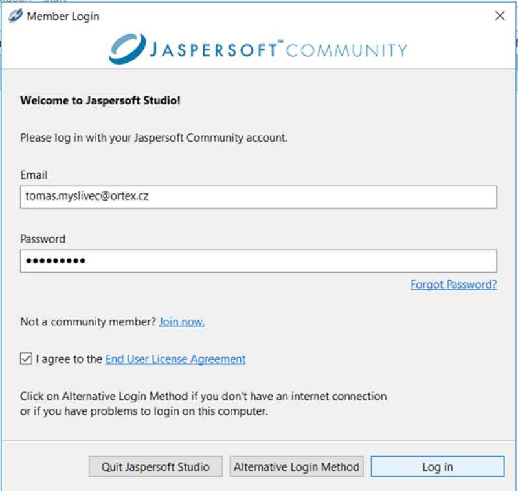Toggle the license agreement checkbox

26,358
